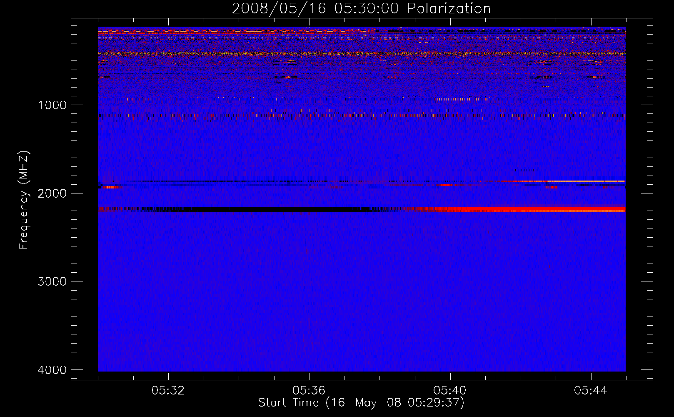Click the 4000 frequency tick label

point(52,370)
